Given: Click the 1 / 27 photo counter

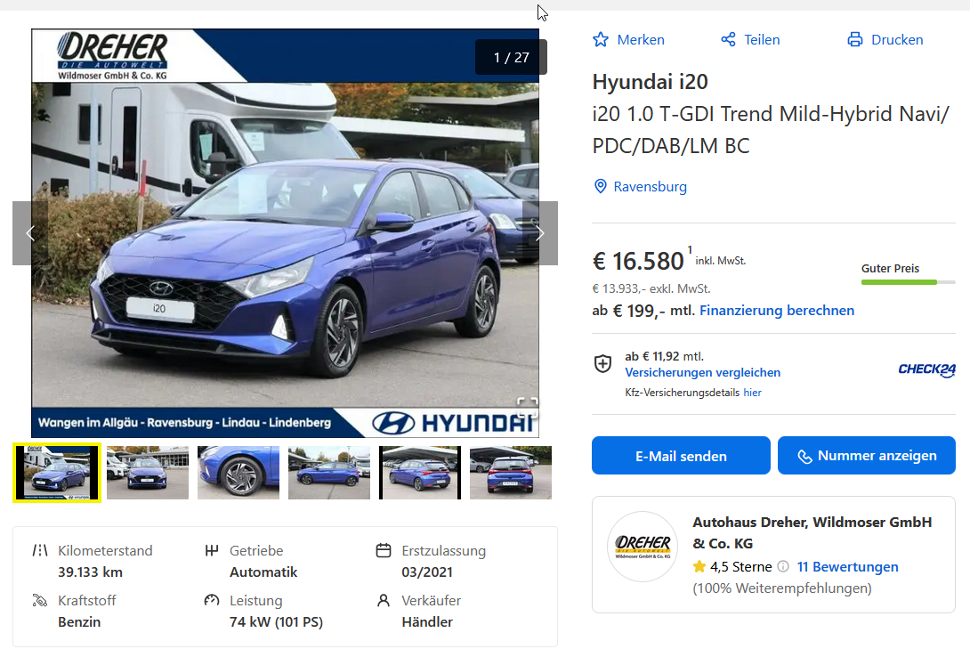Looking at the screenshot, I should tap(511, 57).
